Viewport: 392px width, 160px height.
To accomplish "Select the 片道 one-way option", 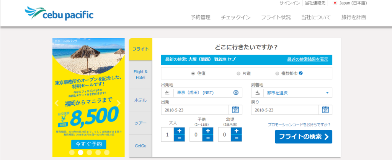I will 238,74.
